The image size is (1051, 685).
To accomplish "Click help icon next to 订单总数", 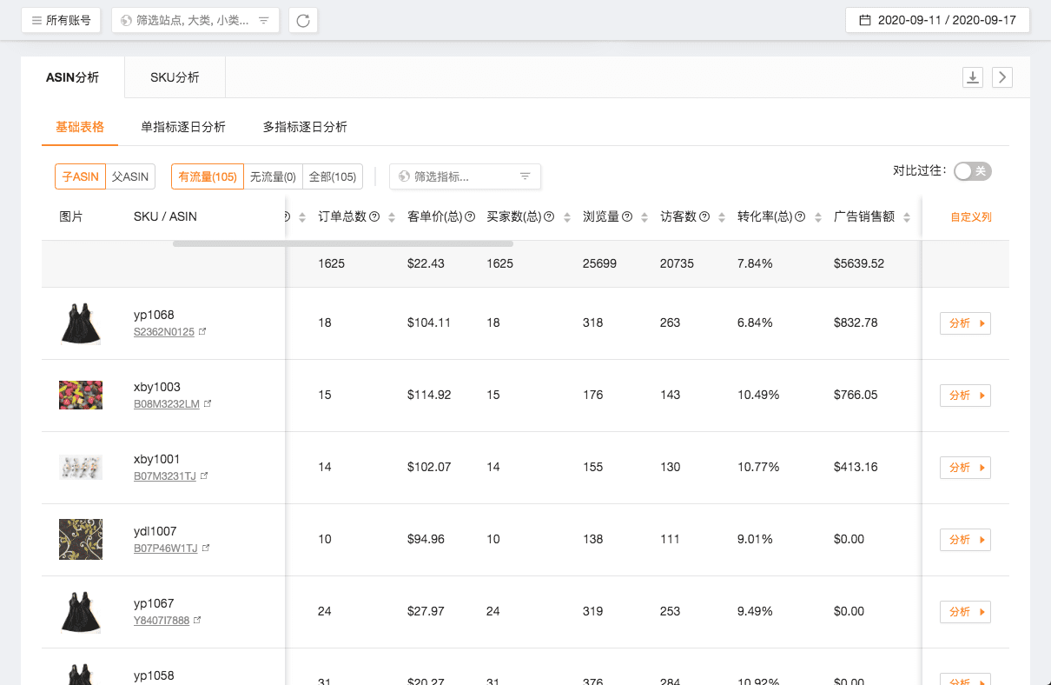I will 375,217.
